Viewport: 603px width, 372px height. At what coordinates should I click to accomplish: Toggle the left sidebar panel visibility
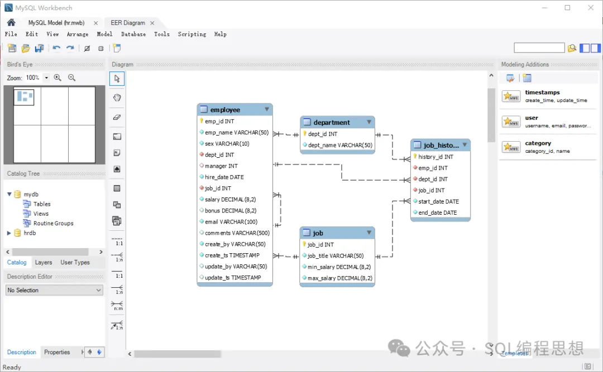pyautogui.click(x=585, y=49)
